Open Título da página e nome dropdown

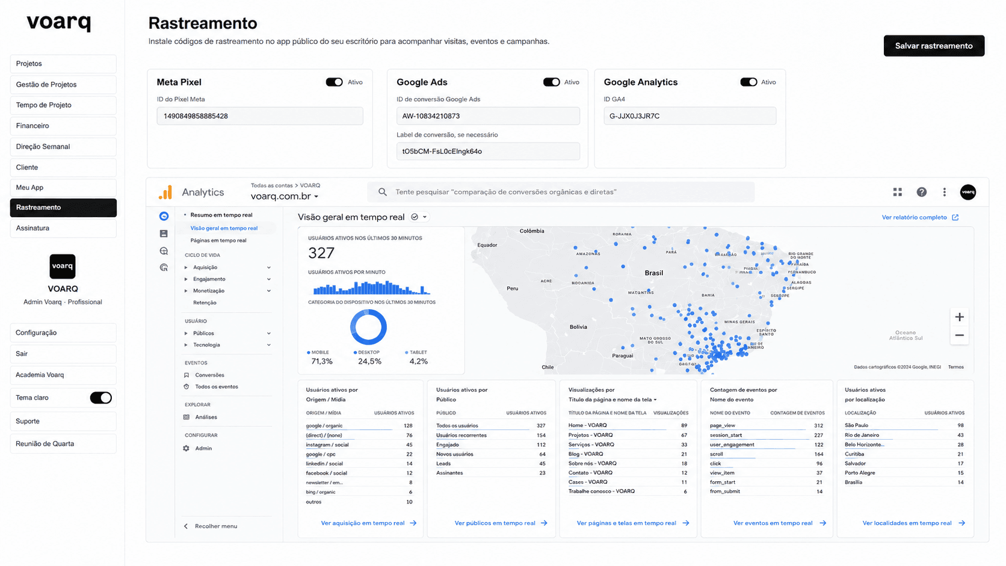coord(613,399)
